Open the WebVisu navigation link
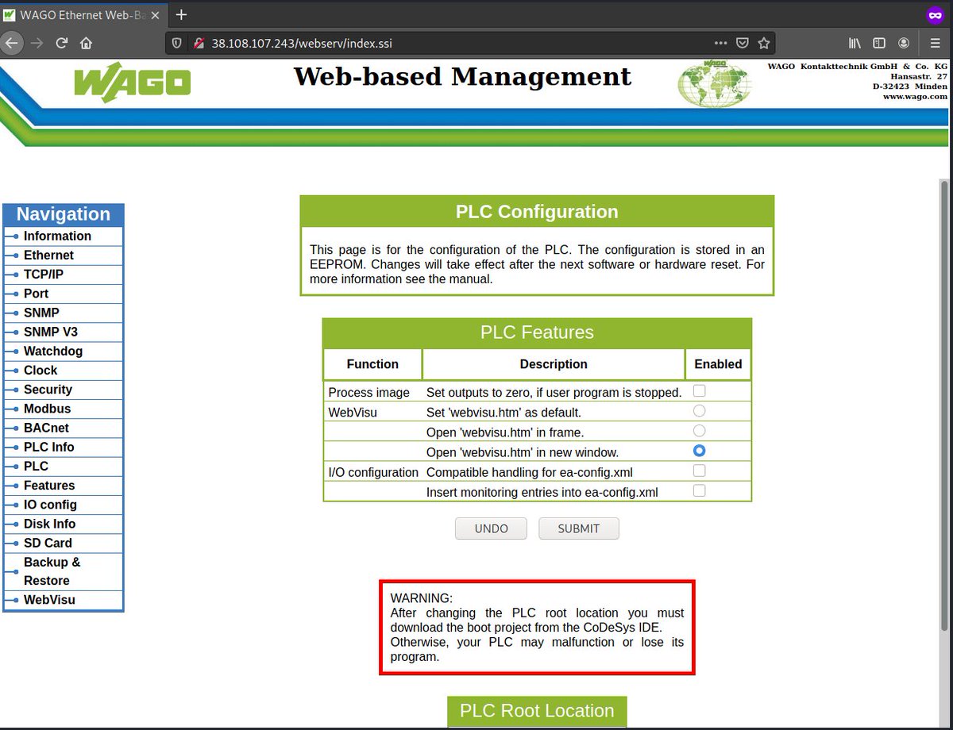The width and height of the screenshot is (953, 730). (x=49, y=600)
